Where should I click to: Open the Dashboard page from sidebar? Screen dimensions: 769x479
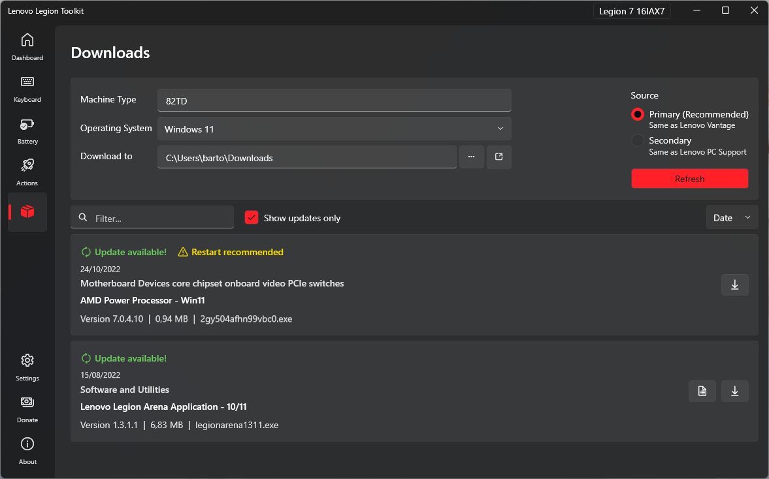pyautogui.click(x=27, y=46)
